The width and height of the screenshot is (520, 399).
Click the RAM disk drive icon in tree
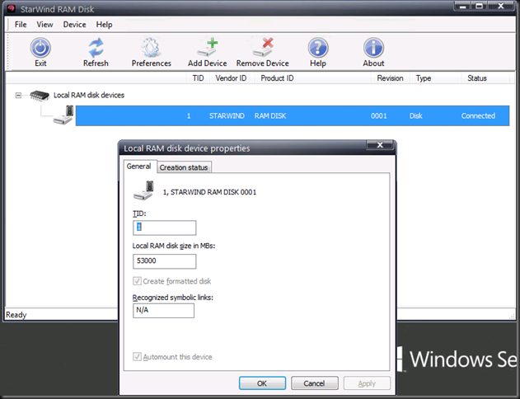pyautogui.click(x=63, y=115)
